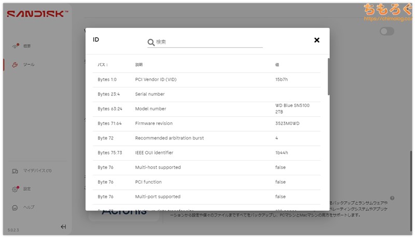Select the PCI Vendor ID (VID) row

208,80
